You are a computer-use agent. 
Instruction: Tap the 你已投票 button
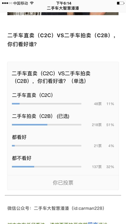[x=63, y=183]
